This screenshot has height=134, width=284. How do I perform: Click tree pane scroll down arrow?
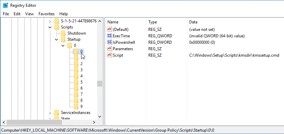(100, 117)
